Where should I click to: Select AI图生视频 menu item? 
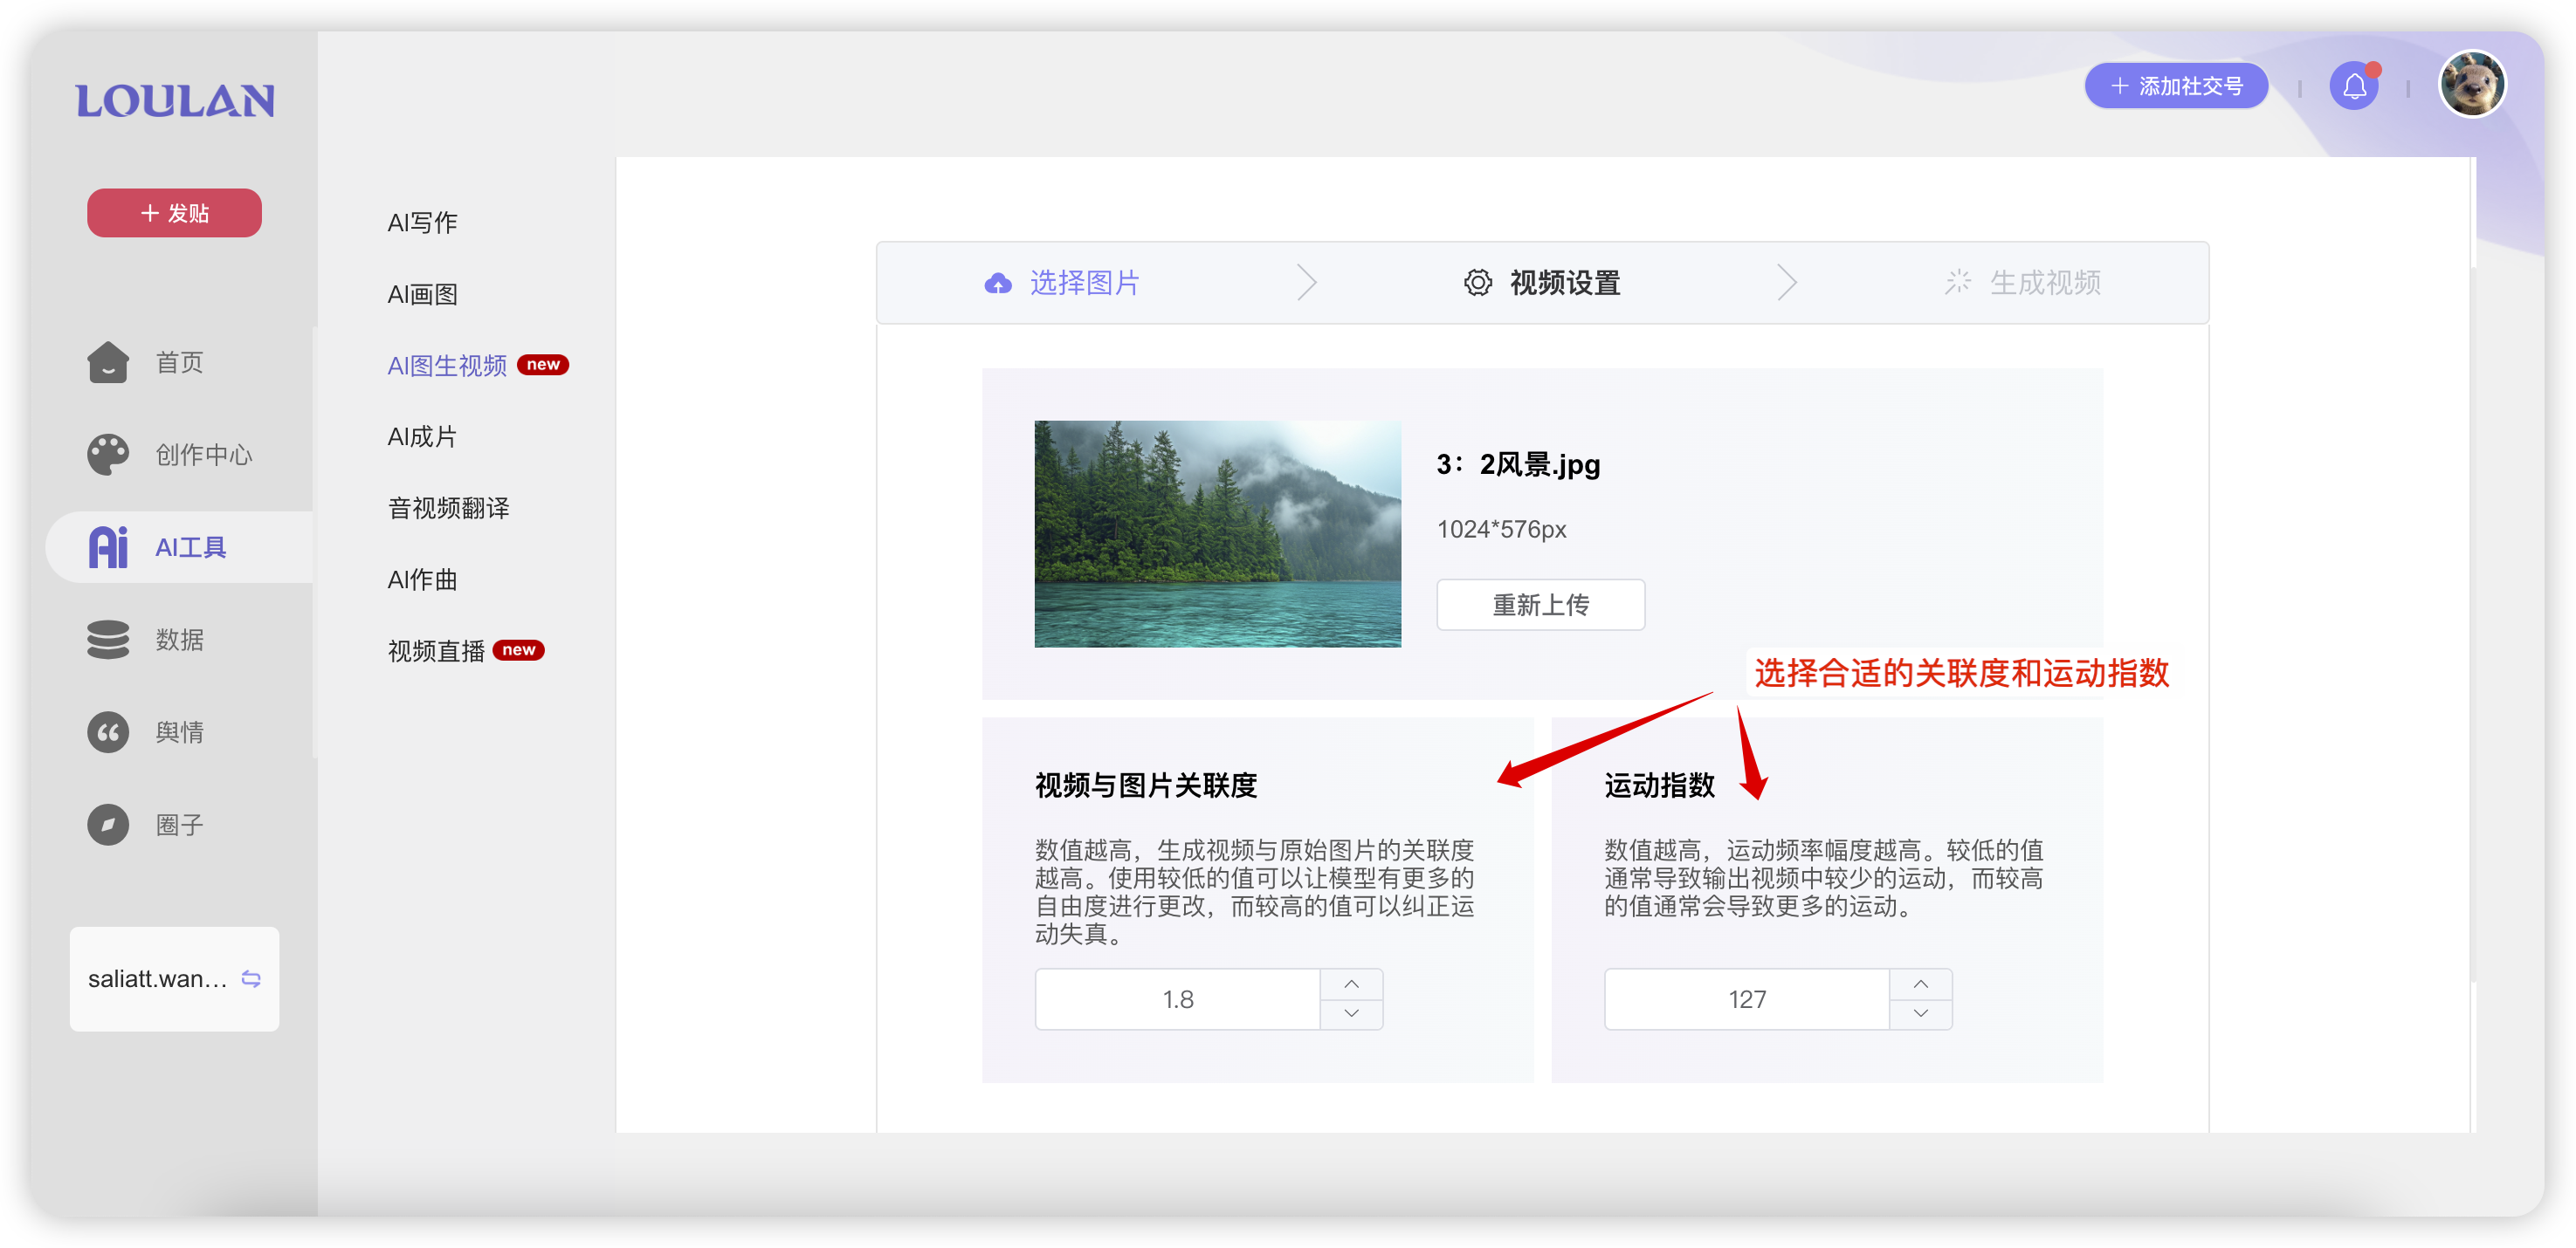447,366
